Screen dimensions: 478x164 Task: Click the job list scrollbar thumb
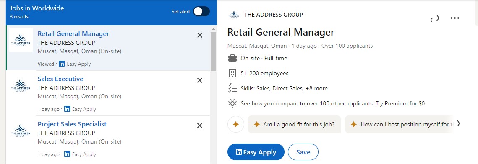tap(213, 51)
